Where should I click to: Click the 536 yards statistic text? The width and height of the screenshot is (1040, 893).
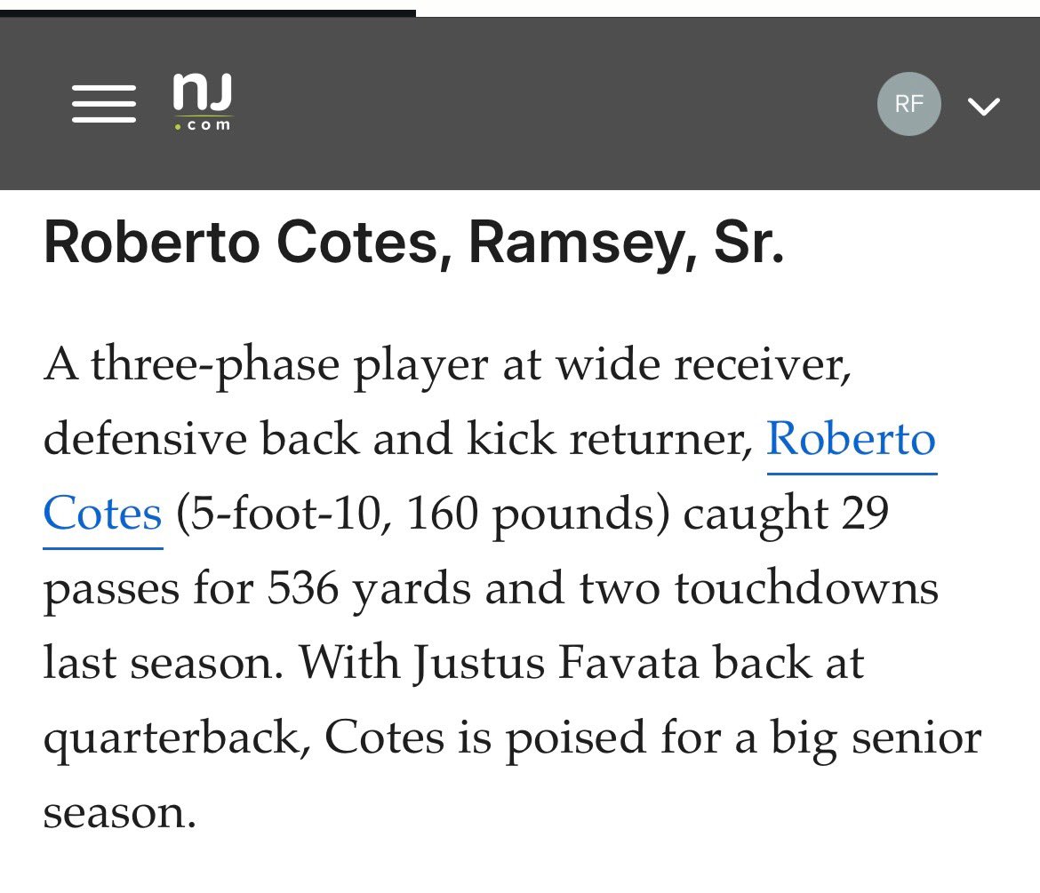pyautogui.click(x=369, y=588)
